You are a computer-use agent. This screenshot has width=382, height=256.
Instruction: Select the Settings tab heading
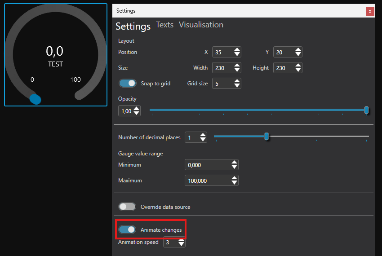133,26
